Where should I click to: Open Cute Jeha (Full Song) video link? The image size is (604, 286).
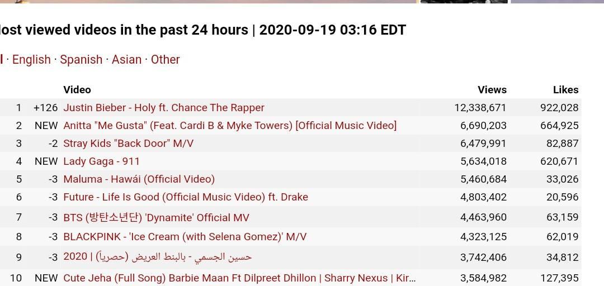click(x=239, y=278)
